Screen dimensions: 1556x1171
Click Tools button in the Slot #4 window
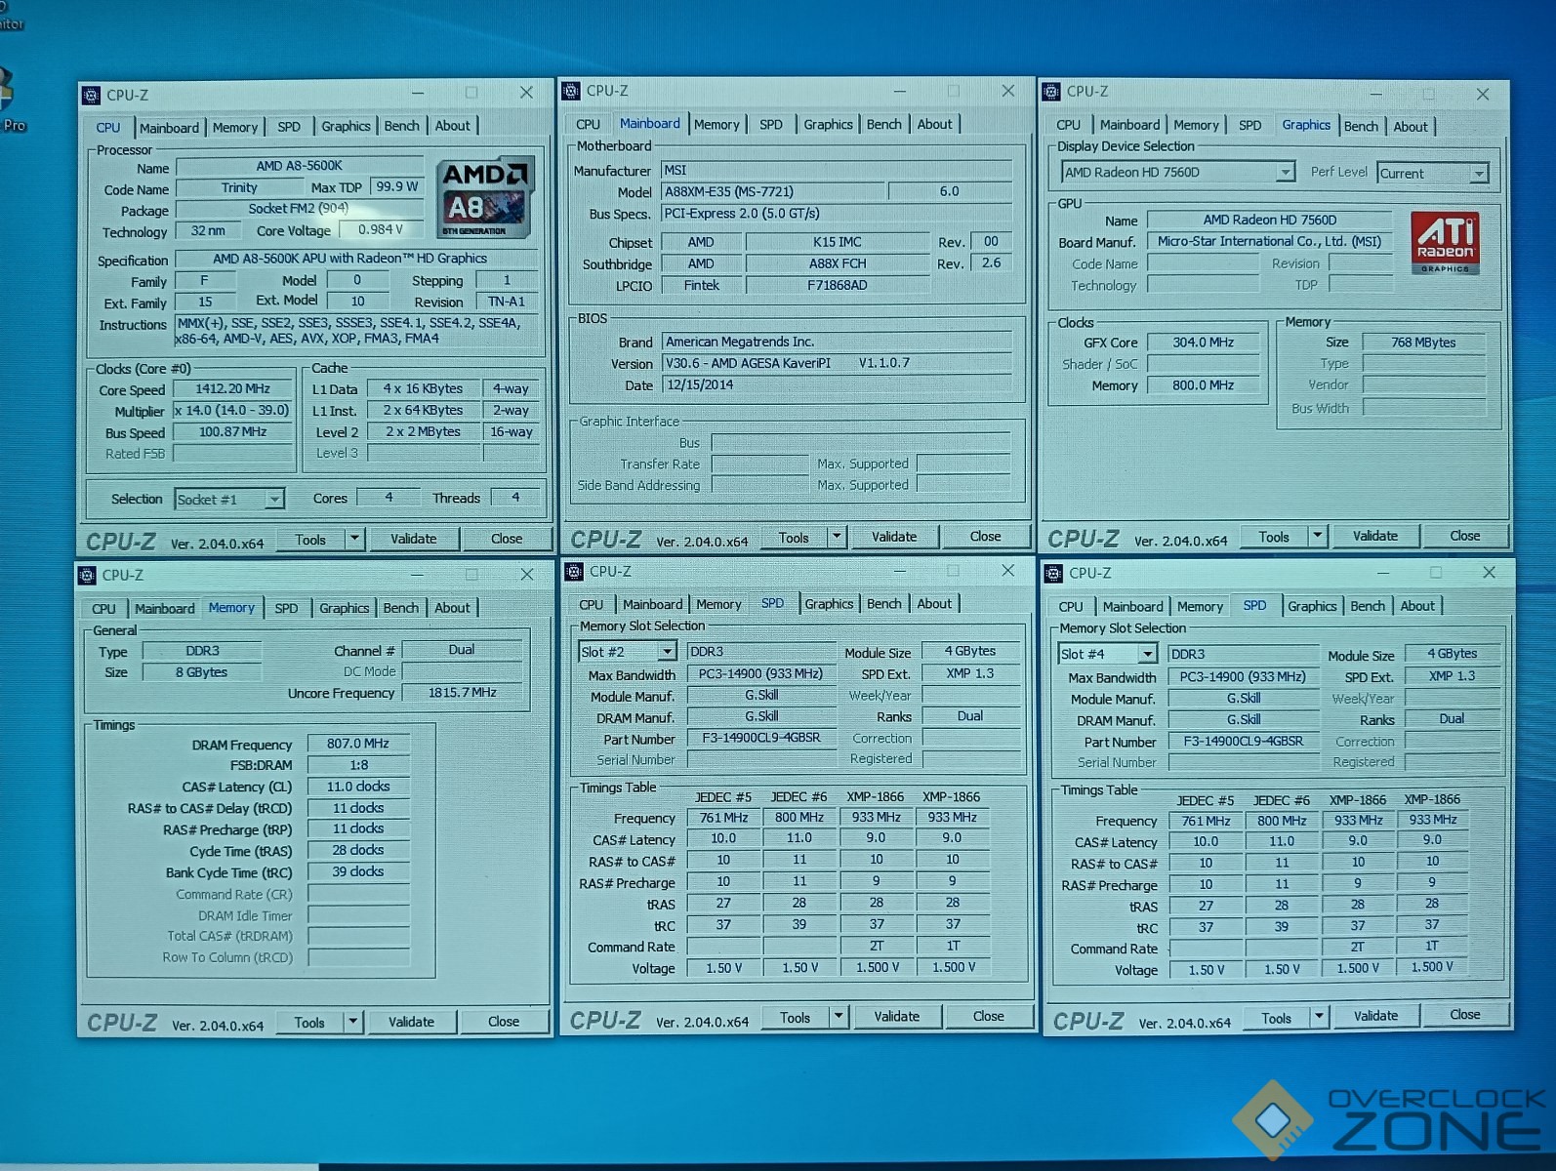1276,1018
